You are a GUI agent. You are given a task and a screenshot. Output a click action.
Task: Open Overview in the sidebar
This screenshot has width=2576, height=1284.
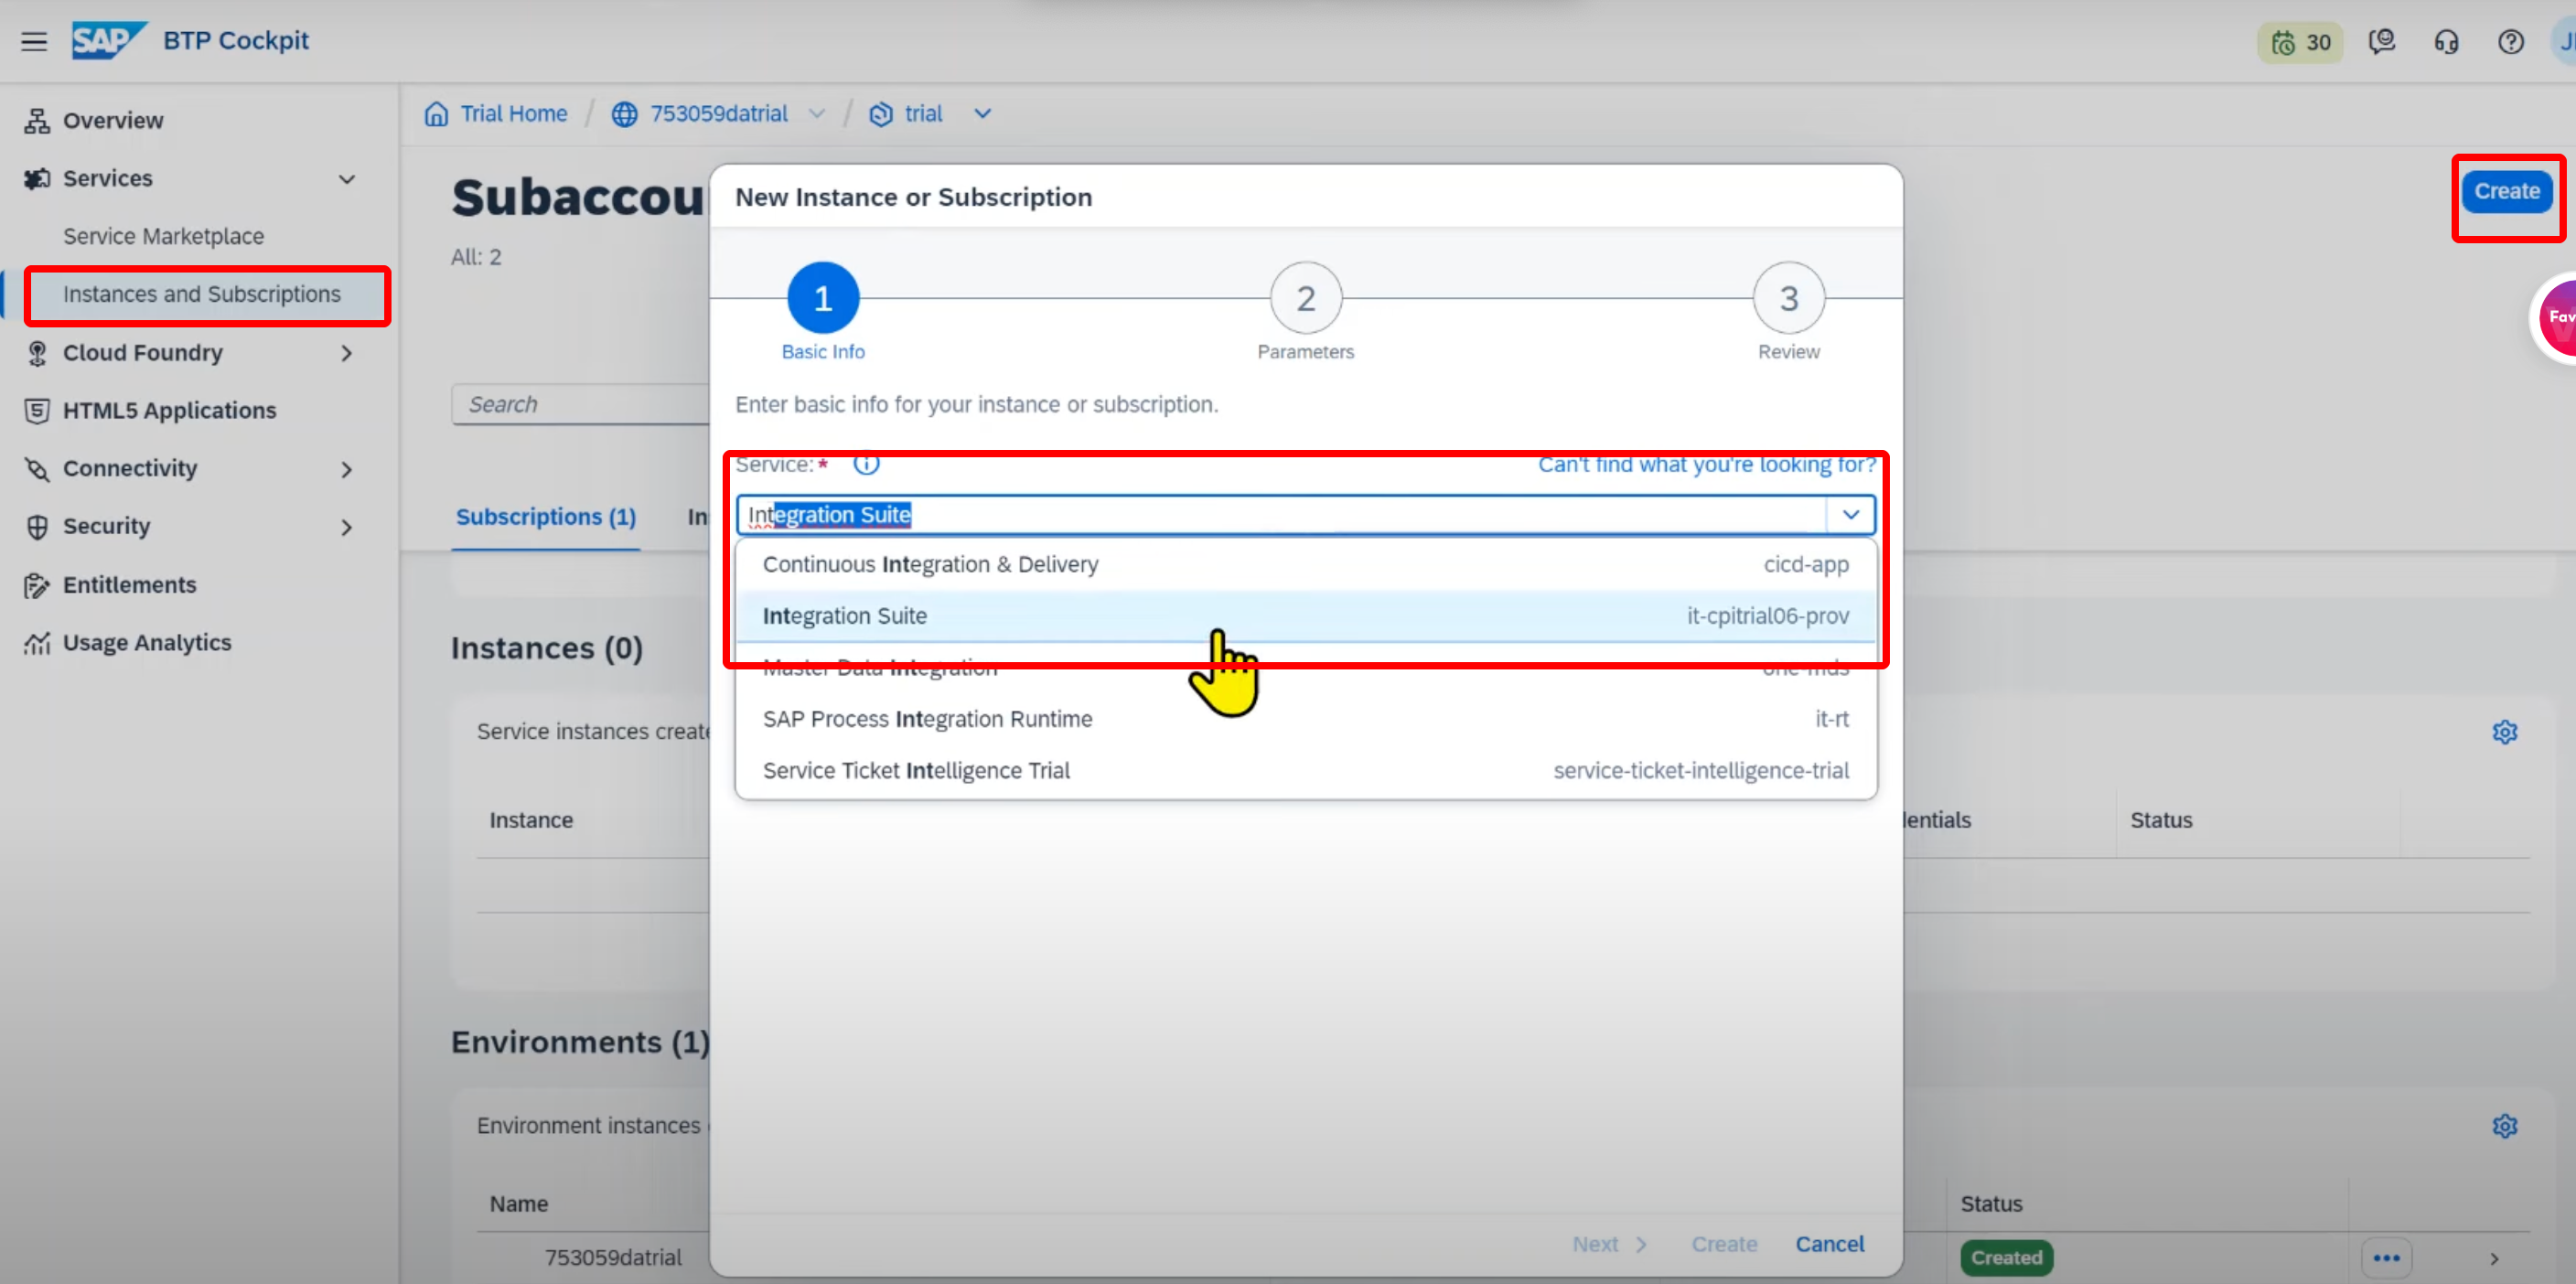113,120
